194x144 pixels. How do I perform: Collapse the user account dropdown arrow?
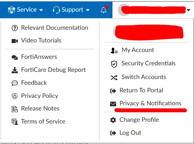click(189, 10)
